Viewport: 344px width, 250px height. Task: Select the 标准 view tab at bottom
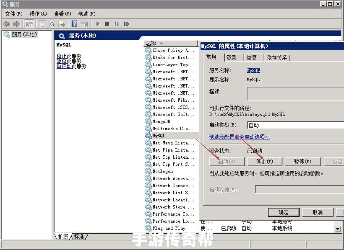[x=79, y=237]
